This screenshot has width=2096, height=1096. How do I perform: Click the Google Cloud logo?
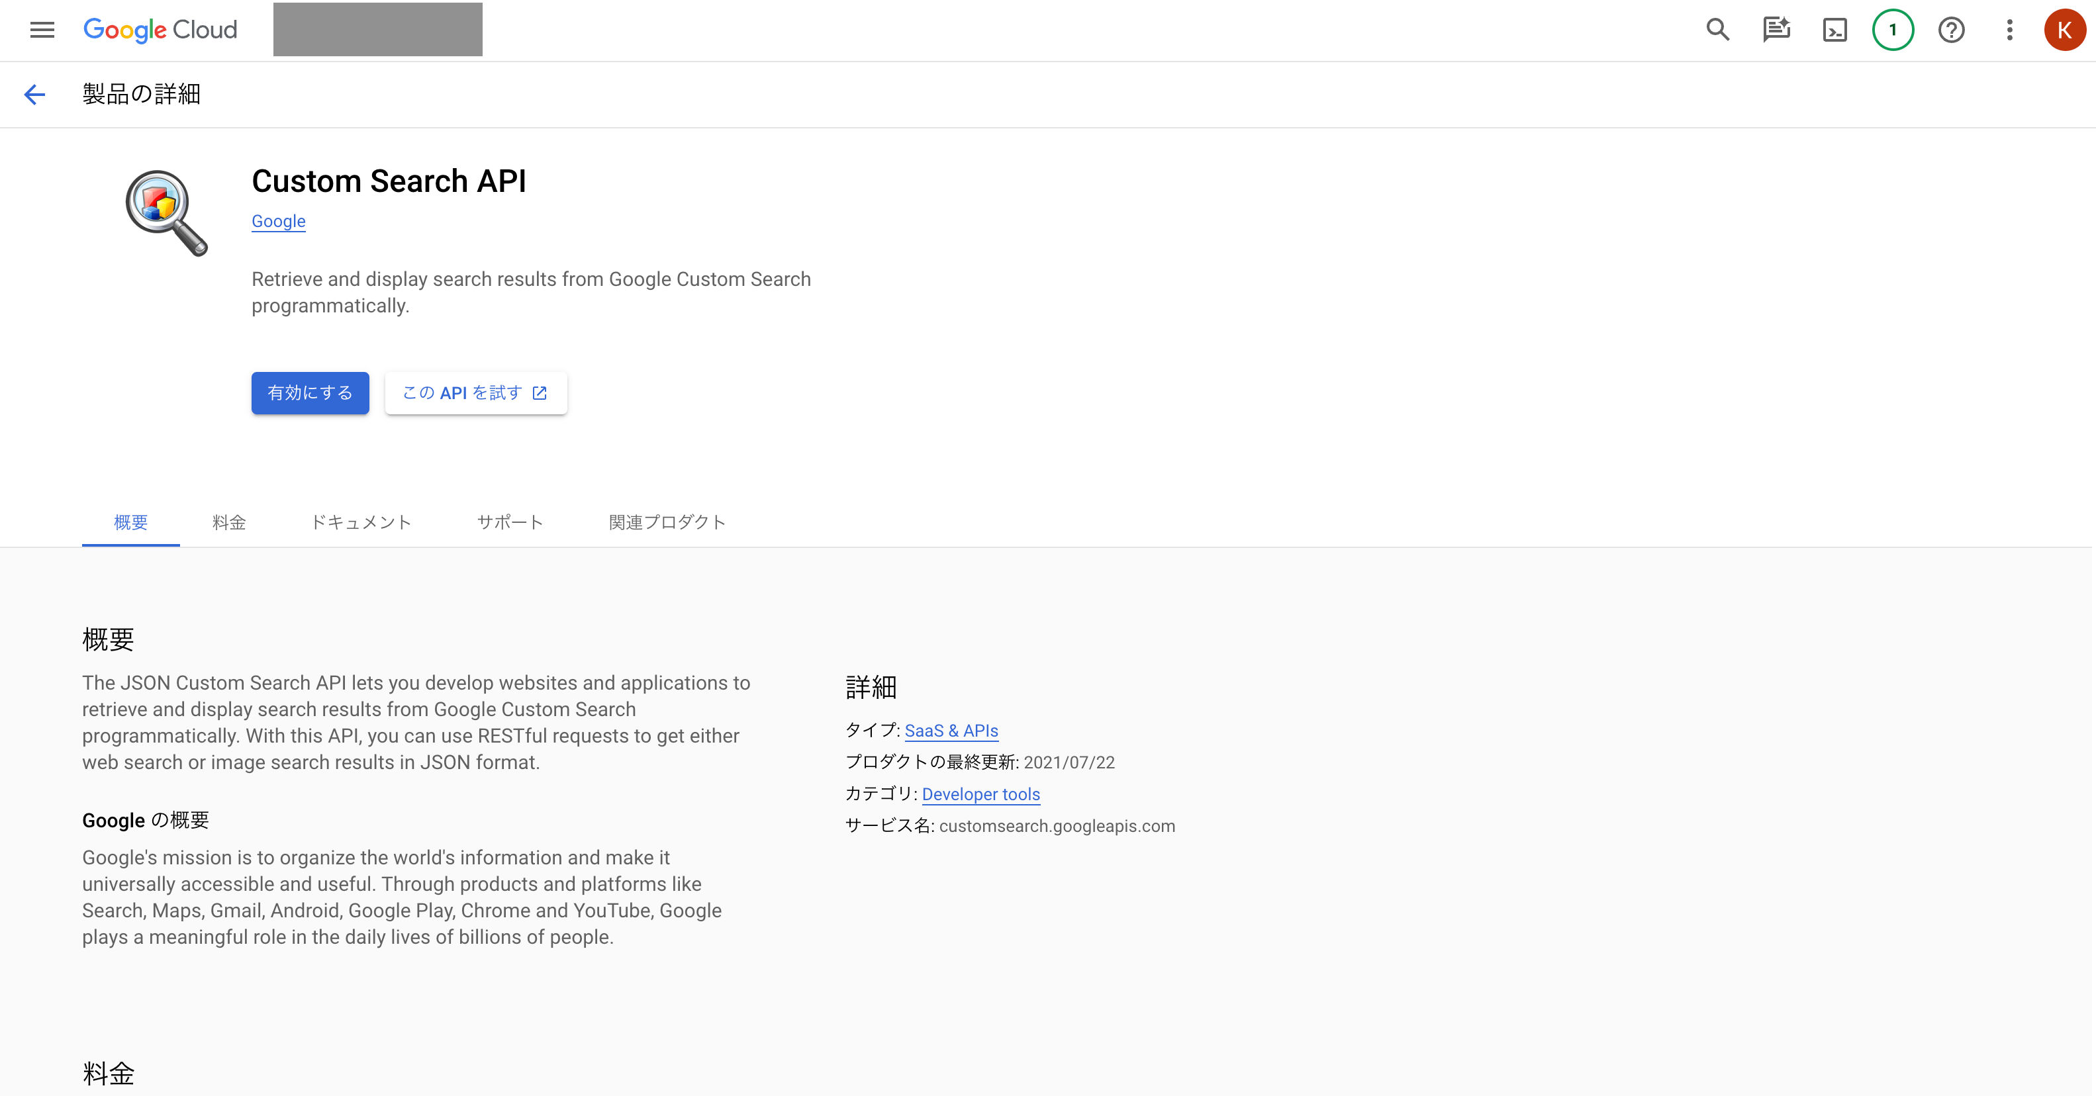pos(160,30)
